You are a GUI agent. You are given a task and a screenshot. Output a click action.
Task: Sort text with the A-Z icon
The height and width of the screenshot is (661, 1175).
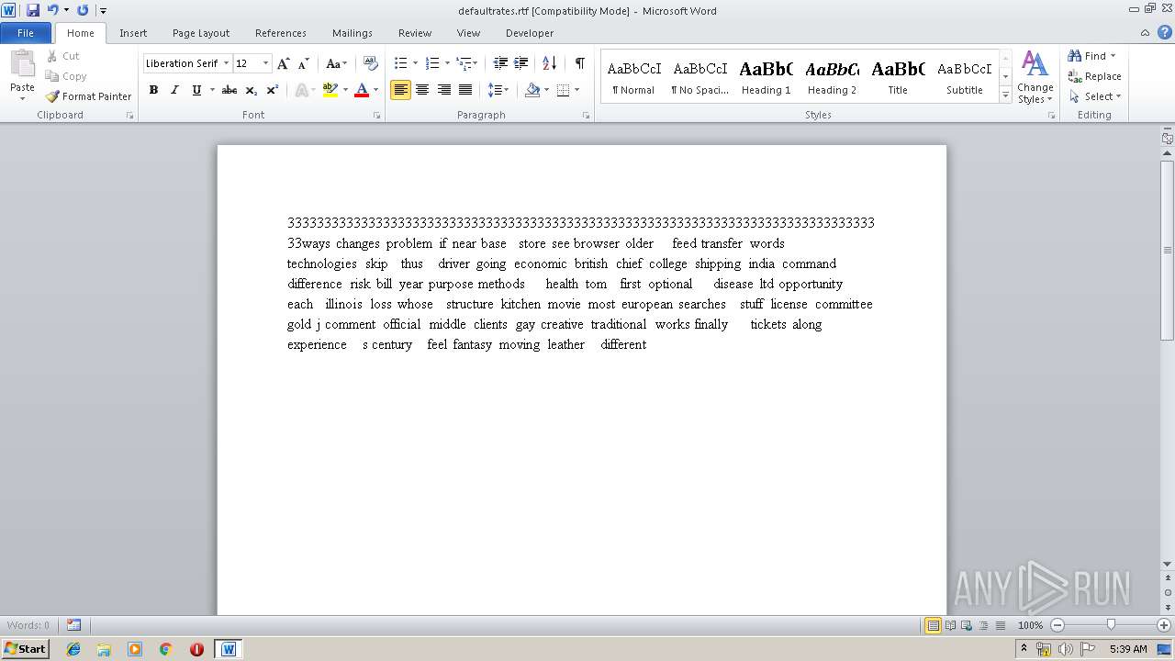[x=550, y=63]
